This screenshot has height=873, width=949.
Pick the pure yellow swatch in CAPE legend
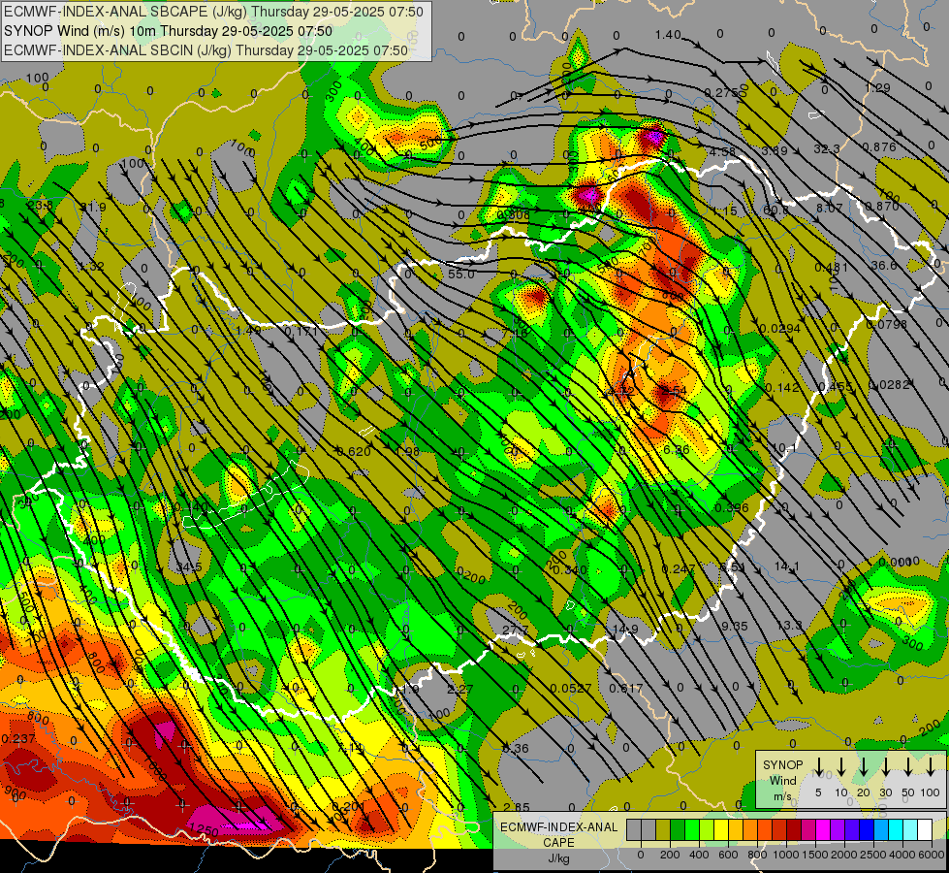click(721, 830)
